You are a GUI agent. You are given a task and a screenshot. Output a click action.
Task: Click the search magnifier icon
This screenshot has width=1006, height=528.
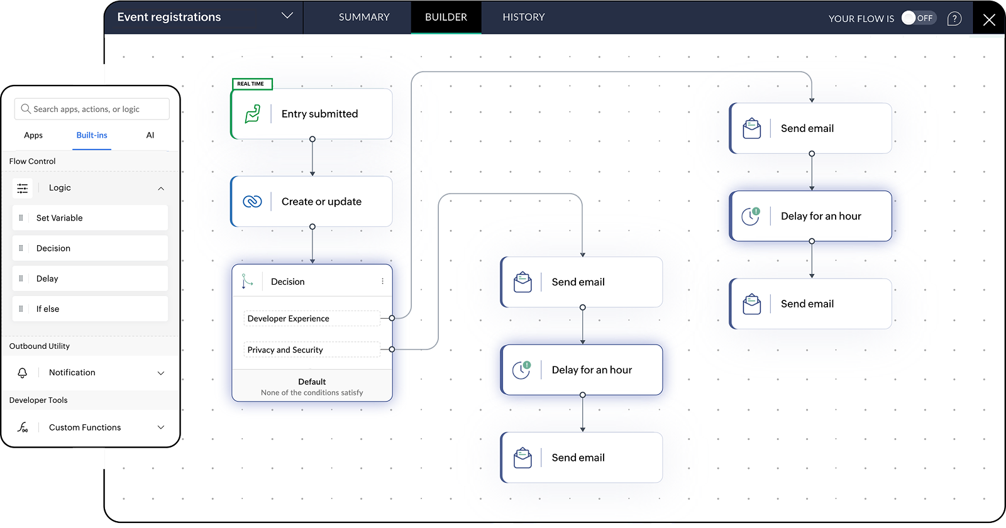pyautogui.click(x=26, y=109)
